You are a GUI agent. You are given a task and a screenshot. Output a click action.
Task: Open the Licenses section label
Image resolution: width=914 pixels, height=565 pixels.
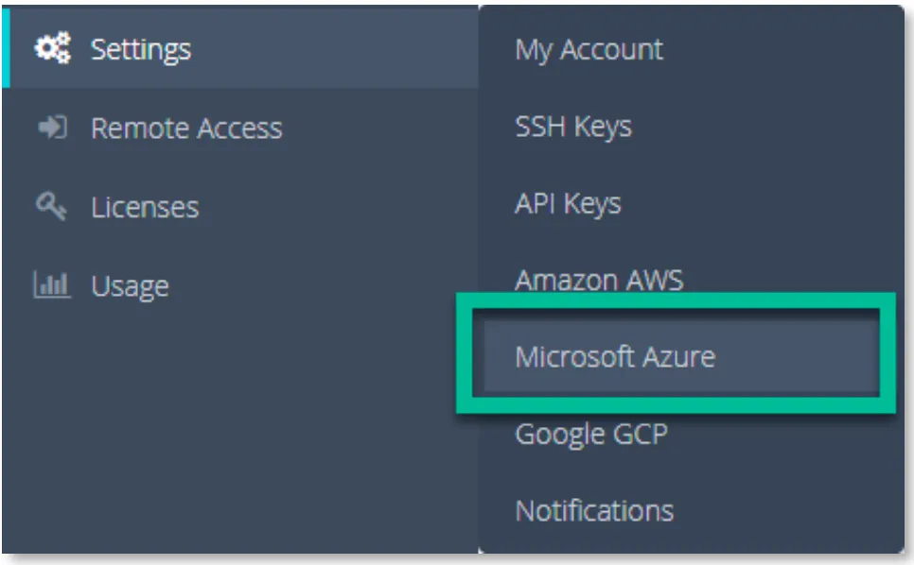pos(145,207)
